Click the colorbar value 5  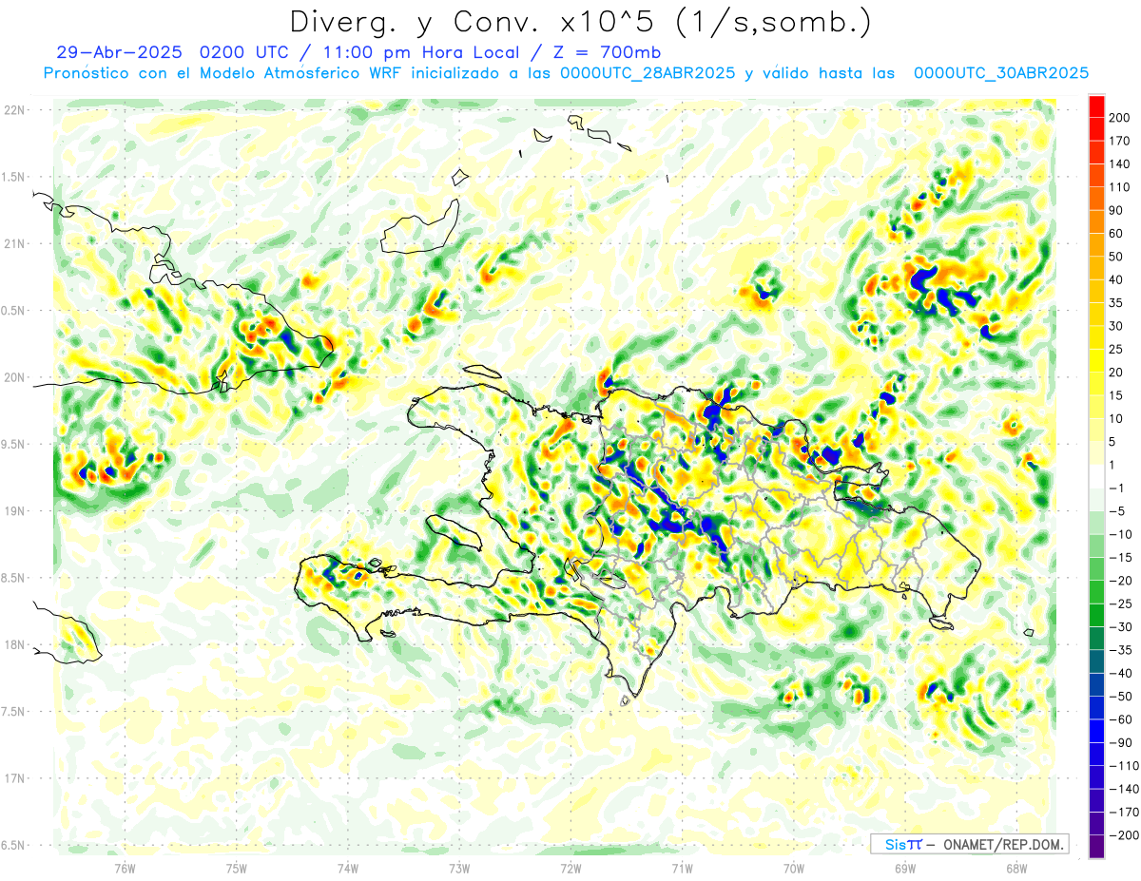pyautogui.click(x=1112, y=442)
